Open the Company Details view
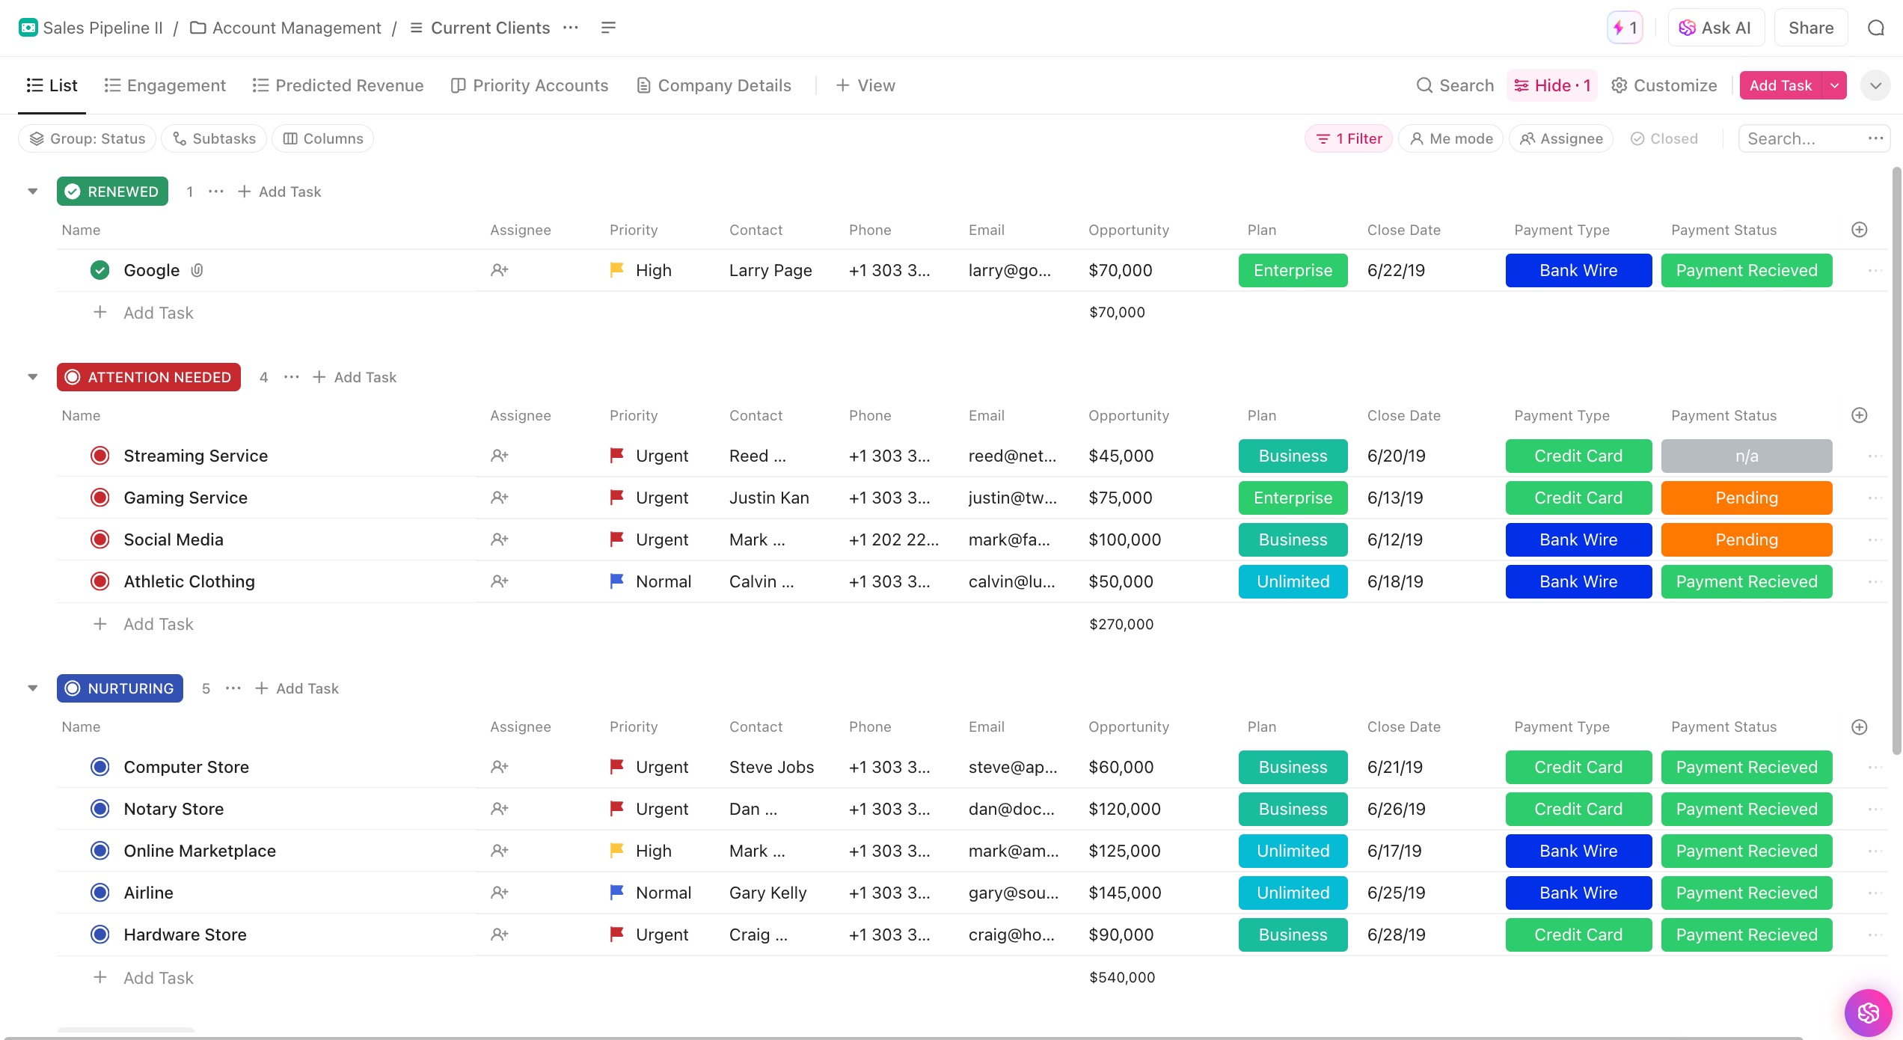The width and height of the screenshot is (1903, 1040). click(713, 85)
